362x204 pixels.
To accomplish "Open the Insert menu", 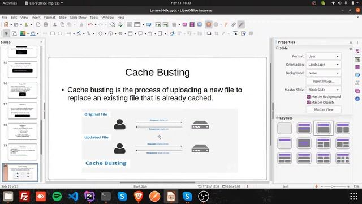I will [36, 18].
